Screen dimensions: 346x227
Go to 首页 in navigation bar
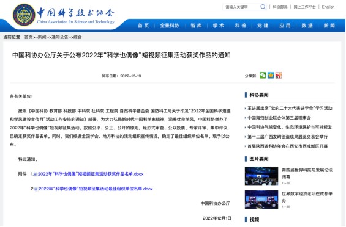click(x=143, y=26)
